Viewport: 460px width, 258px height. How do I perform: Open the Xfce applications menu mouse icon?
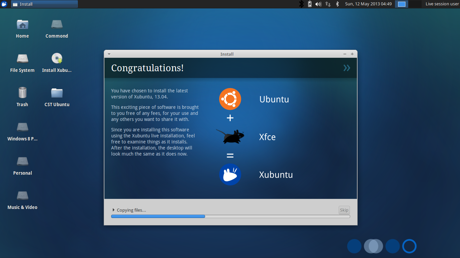coord(4,4)
